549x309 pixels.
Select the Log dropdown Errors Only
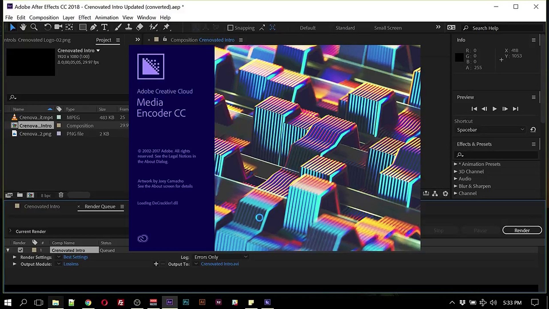coord(219,257)
